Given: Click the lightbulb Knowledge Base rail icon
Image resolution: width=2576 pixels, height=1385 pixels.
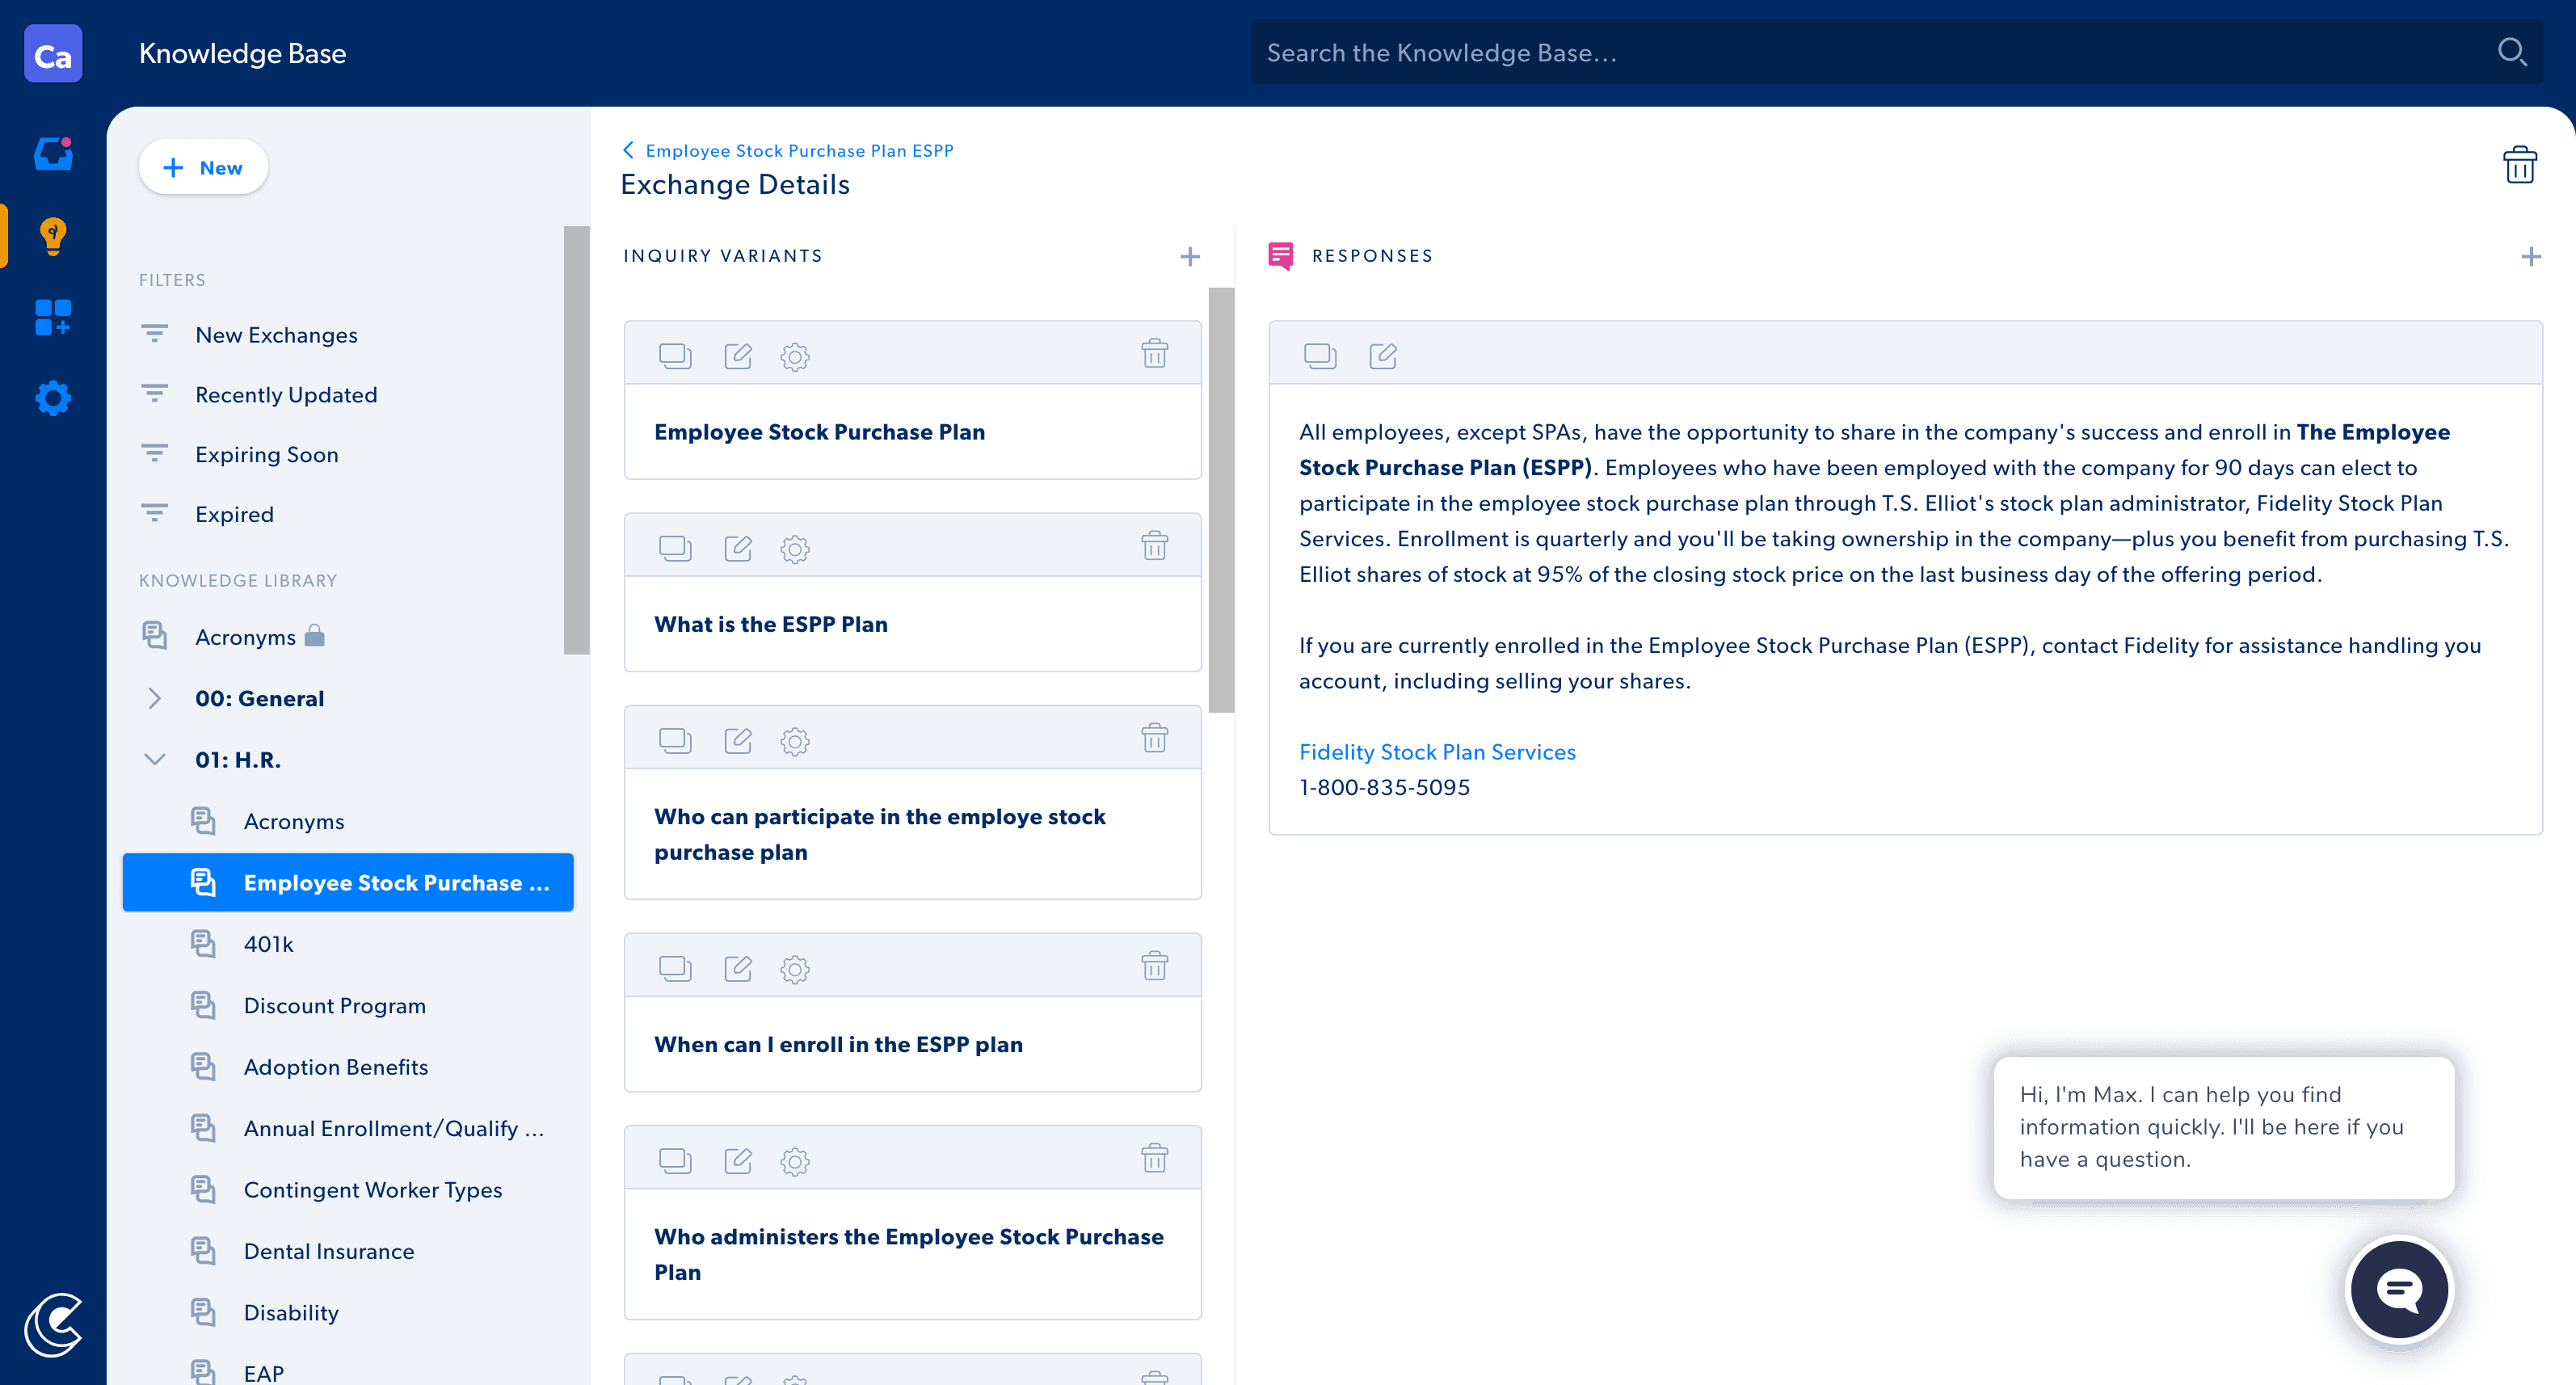Looking at the screenshot, I should pyautogui.click(x=53, y=236).
